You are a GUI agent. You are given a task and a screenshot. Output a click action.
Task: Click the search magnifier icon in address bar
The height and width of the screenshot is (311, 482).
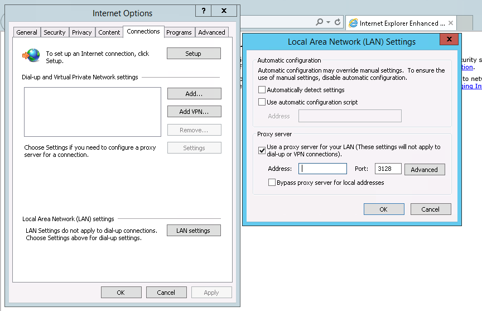click(x=319, y=22)
